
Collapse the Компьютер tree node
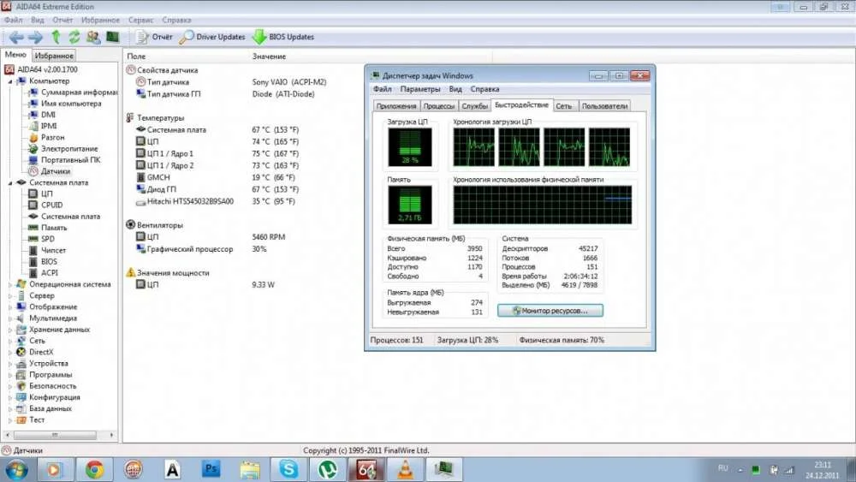tap(9, 81)
